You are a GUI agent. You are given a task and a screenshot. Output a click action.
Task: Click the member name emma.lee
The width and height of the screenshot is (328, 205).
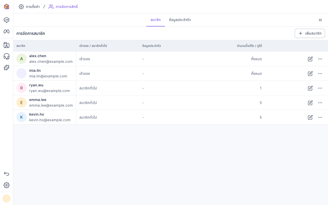coord(38,100)
